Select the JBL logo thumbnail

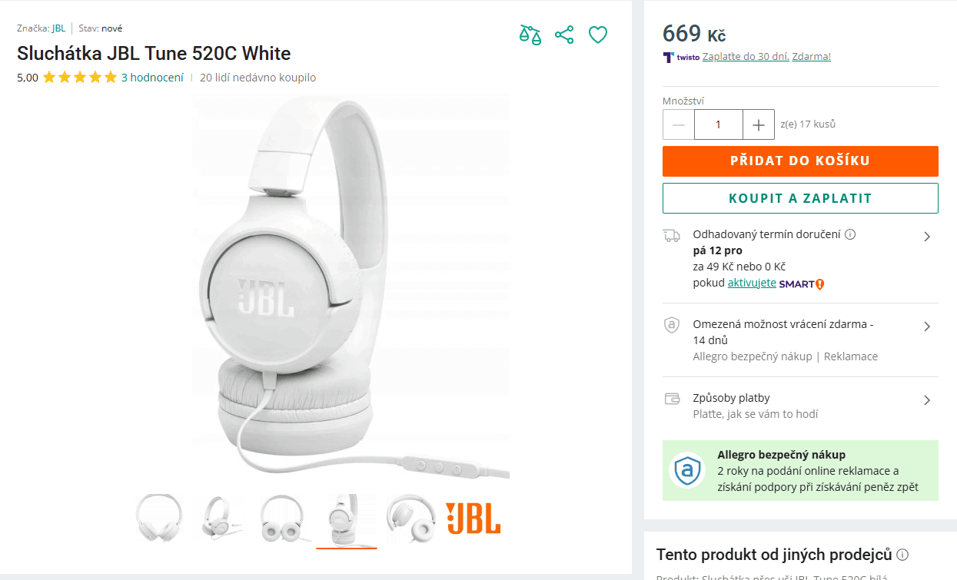pos(474,519)
